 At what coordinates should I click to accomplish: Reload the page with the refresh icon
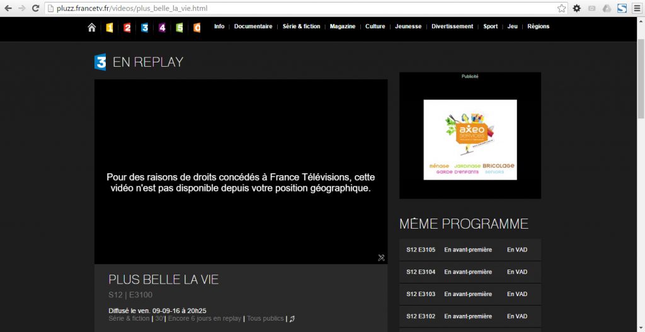click(36, 8)
